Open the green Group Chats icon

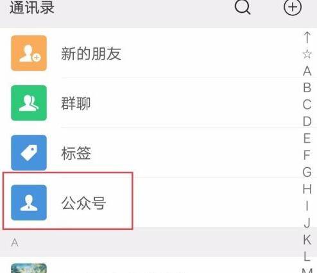tap(29, 103)
